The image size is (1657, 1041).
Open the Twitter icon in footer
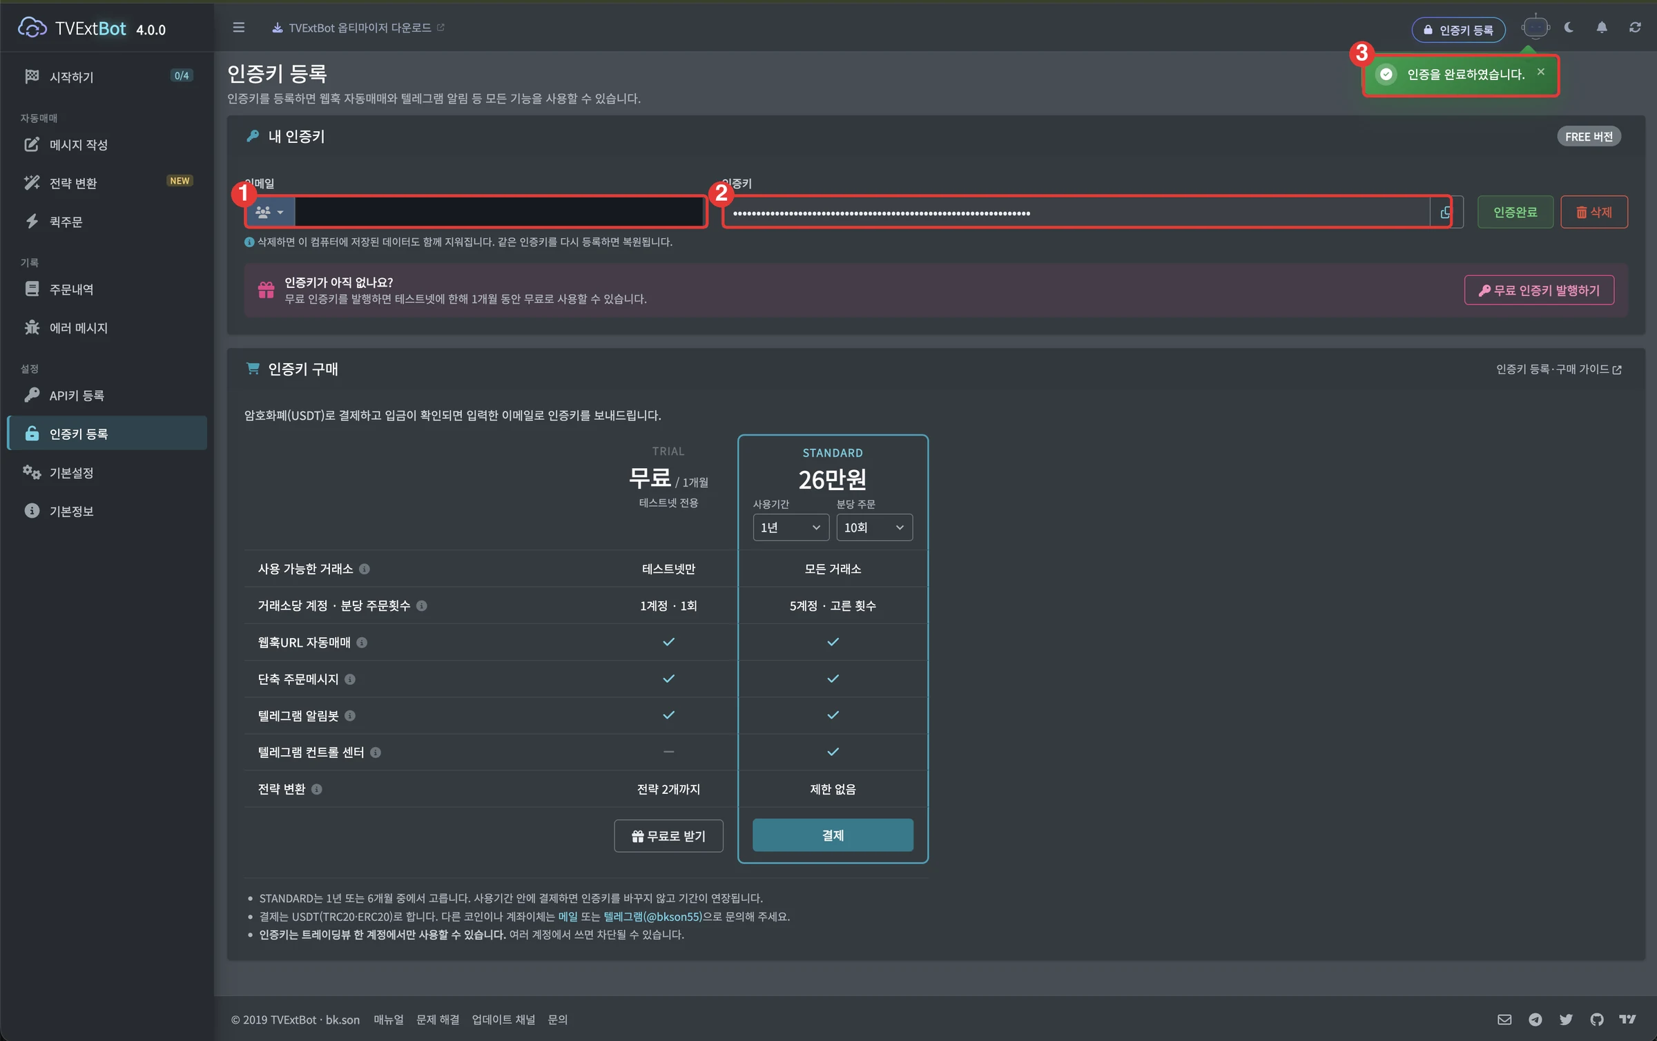(x=1566, y=1020)
